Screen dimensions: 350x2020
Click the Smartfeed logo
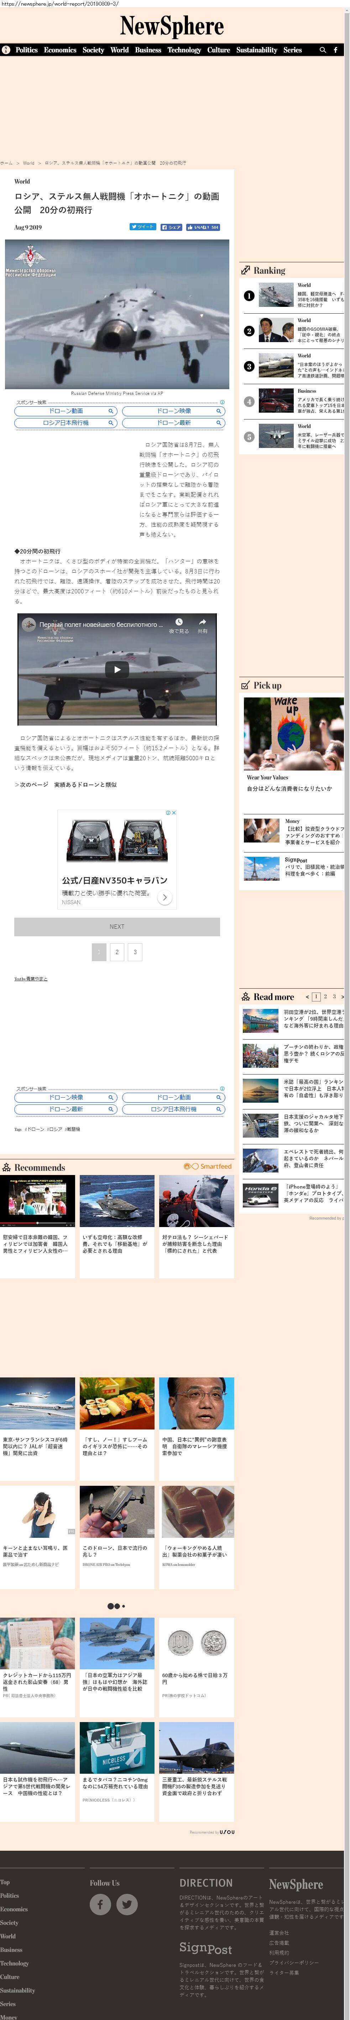pyautogui.click(x=208, y=1167)
